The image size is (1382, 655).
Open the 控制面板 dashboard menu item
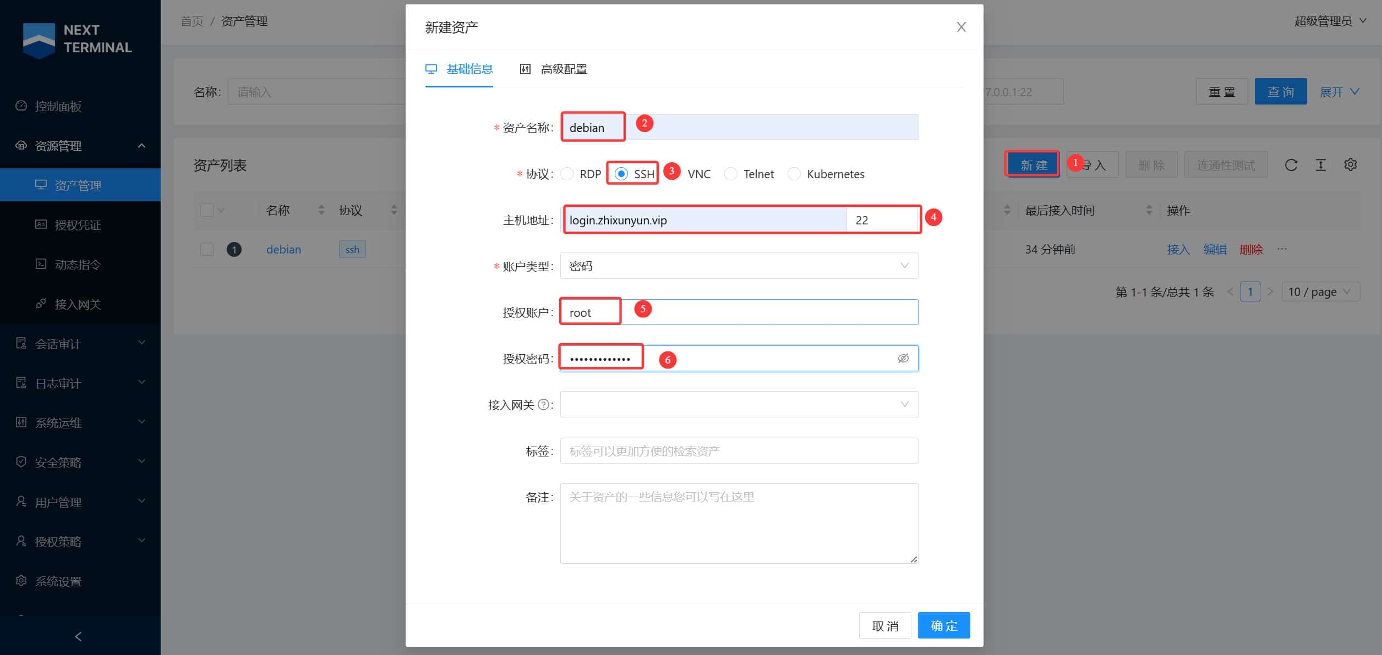tap(58, 106)
